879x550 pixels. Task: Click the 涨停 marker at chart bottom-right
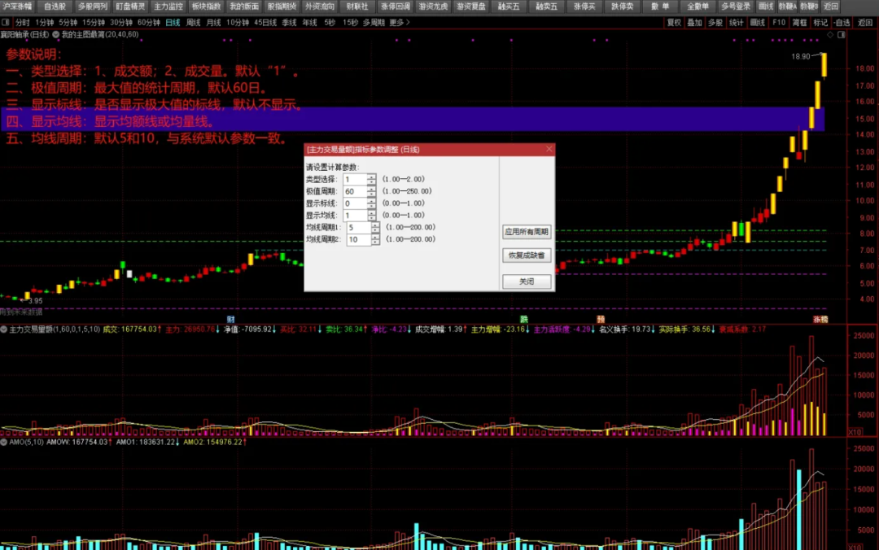click(x=820, y=320)
